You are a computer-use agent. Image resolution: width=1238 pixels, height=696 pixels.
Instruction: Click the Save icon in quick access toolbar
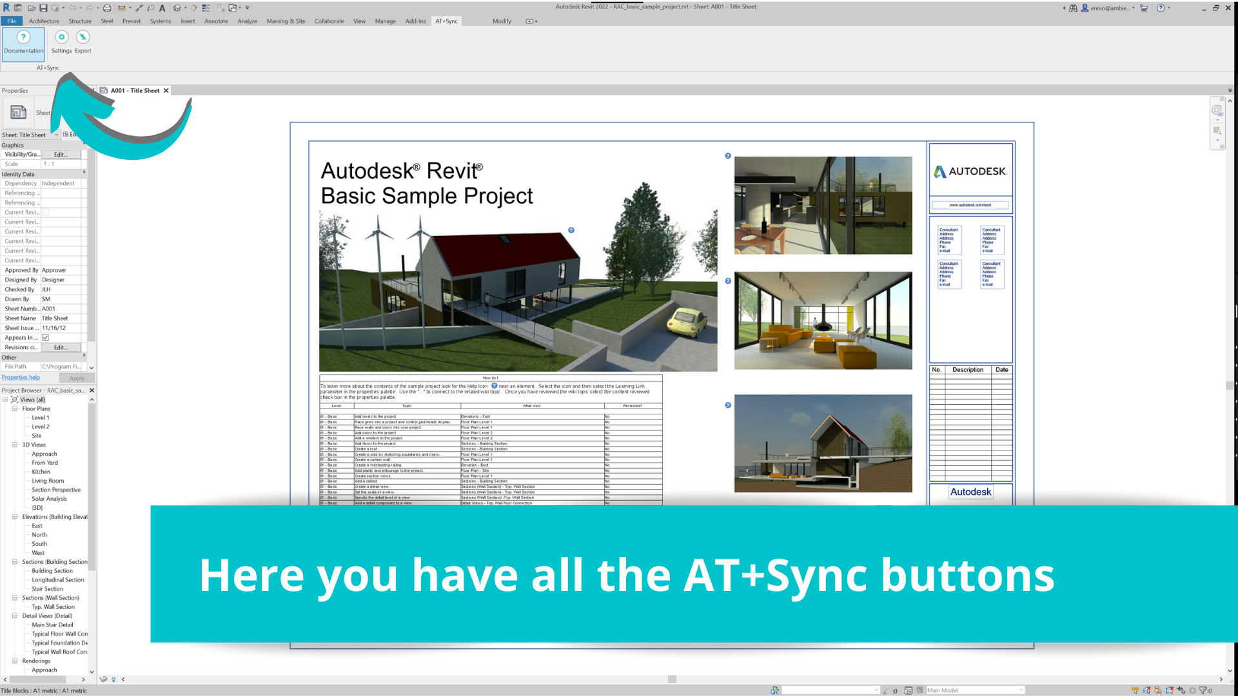point(43,8)
